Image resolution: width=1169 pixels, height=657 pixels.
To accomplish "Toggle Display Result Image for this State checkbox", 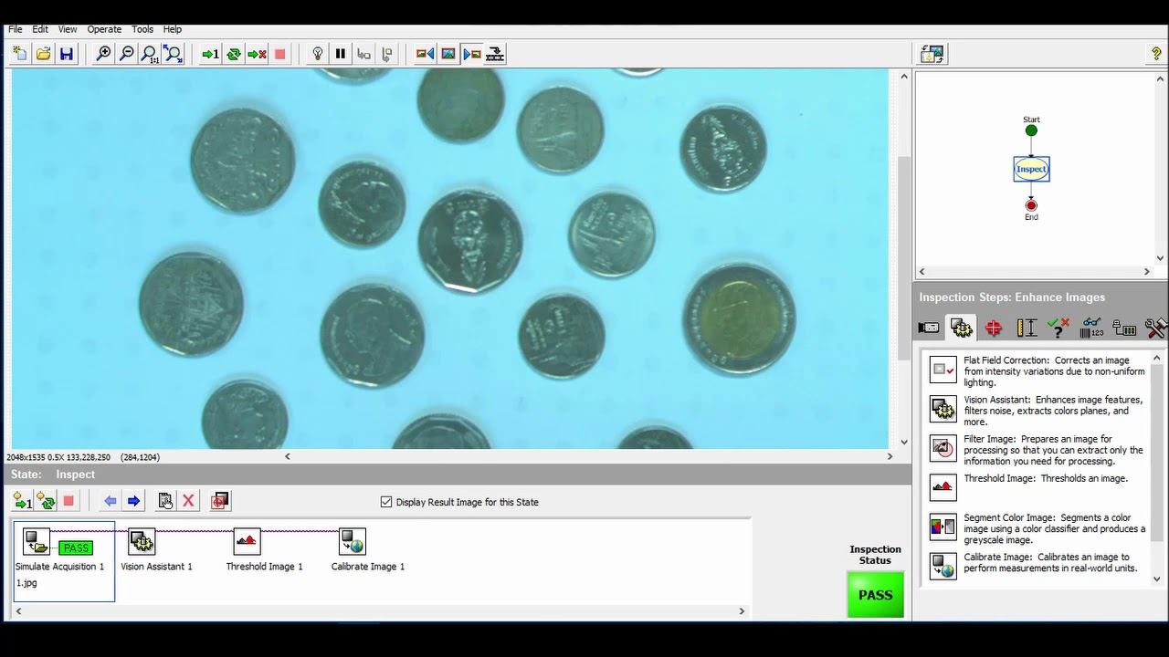I will pyautogui.click(x=386, y=502).
